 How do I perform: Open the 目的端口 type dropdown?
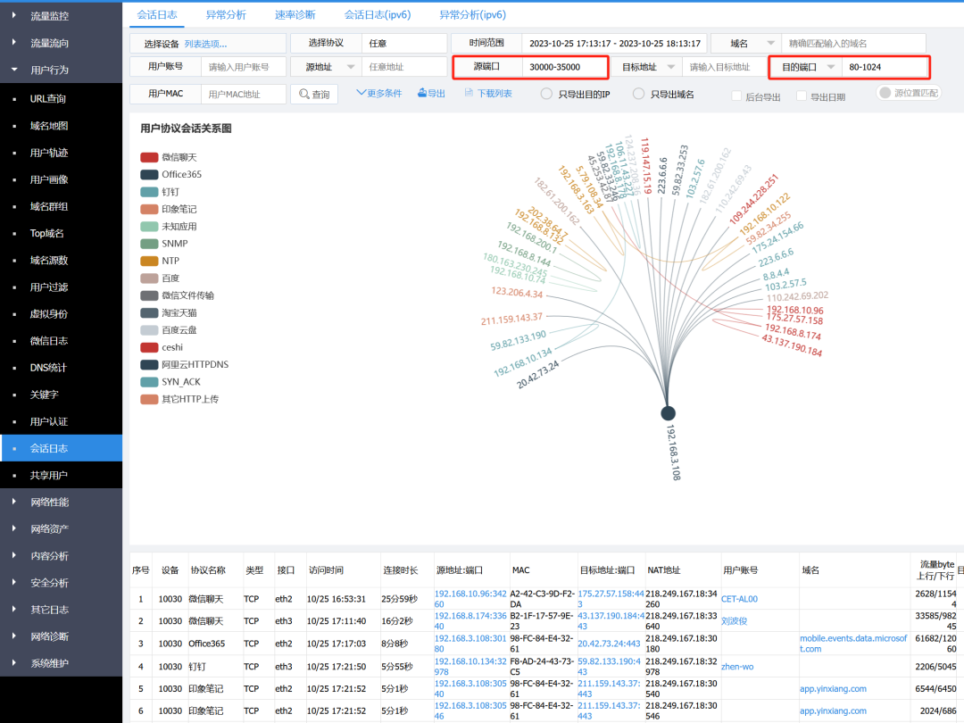pos(831,67)
